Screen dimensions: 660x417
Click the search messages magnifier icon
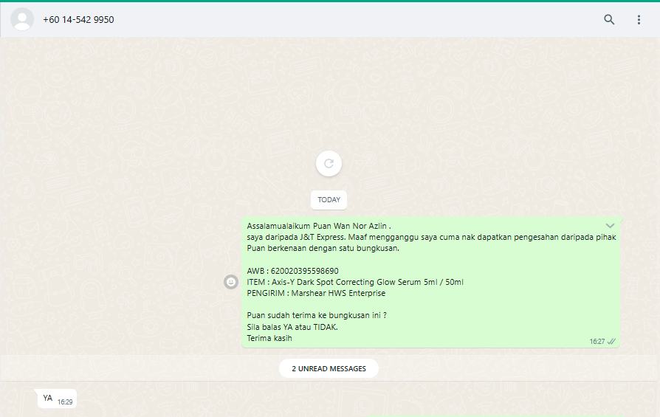(x=609, y=20)
